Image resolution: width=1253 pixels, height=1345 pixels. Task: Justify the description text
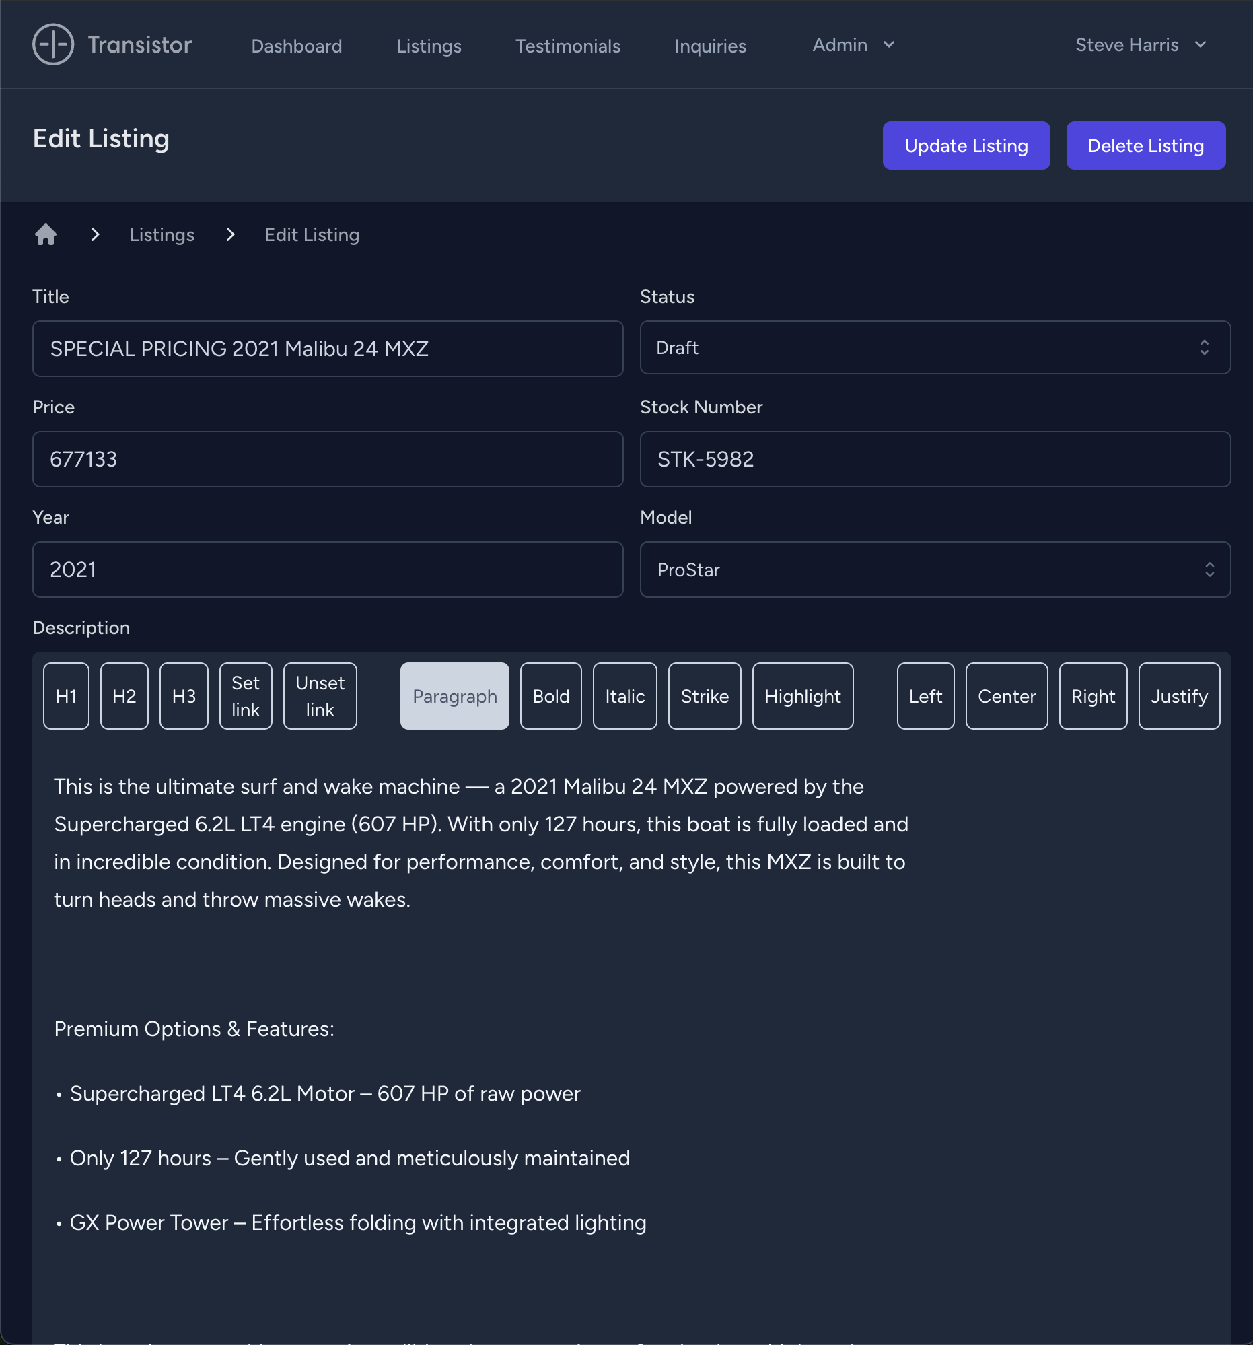1178,696
